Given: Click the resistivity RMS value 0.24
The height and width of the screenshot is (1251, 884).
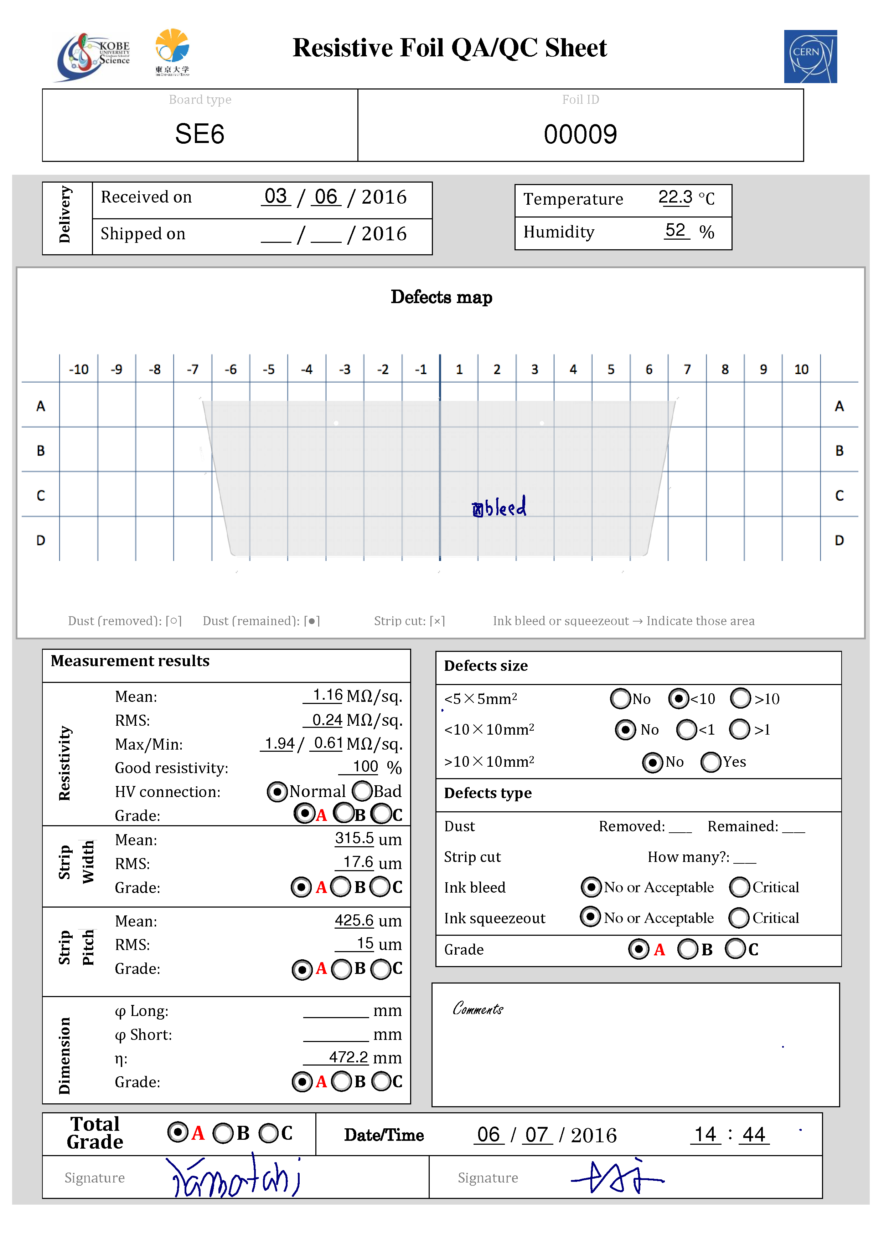Looking at the screenshot, I should tap(323, 720).
